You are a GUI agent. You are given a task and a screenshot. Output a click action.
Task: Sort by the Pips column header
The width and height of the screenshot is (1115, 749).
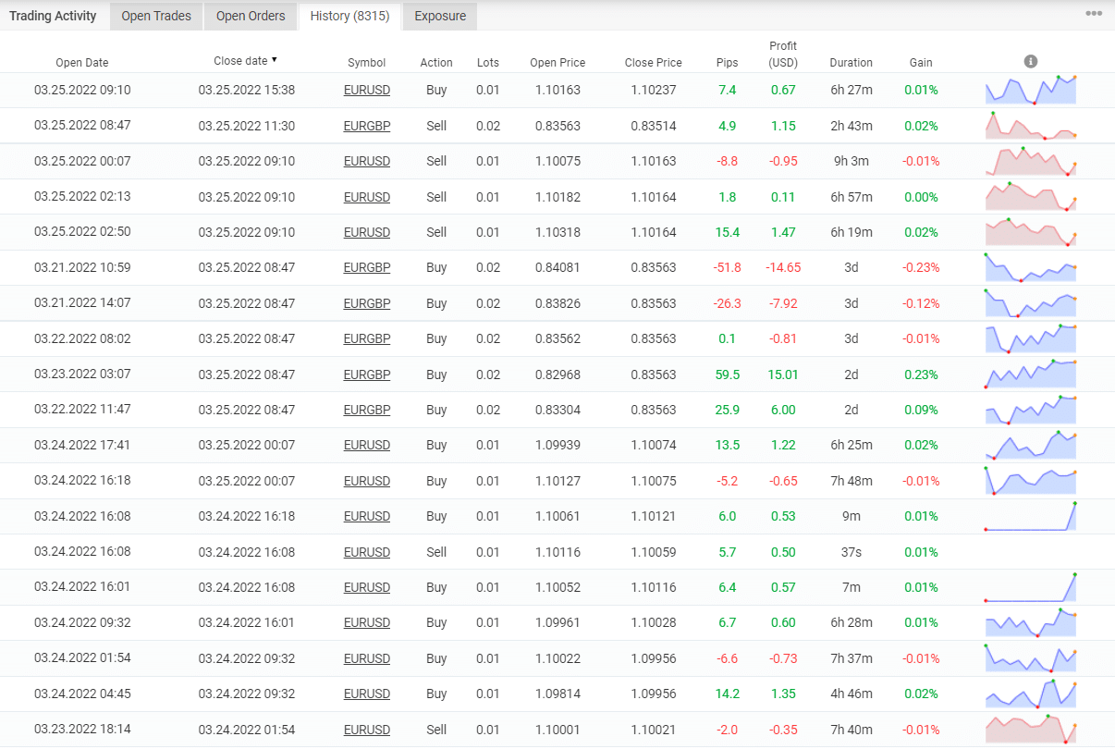[x=727, y=63]
